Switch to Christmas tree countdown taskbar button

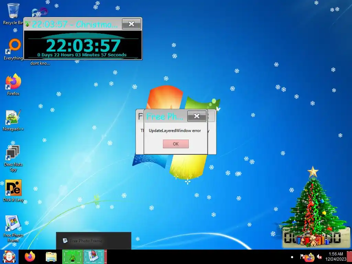tap(73, 257)
